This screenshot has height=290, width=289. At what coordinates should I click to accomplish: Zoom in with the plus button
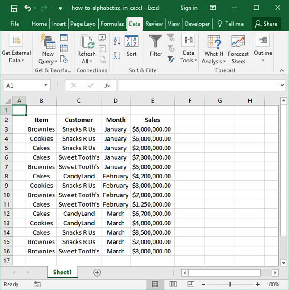(x=257, y=284)
